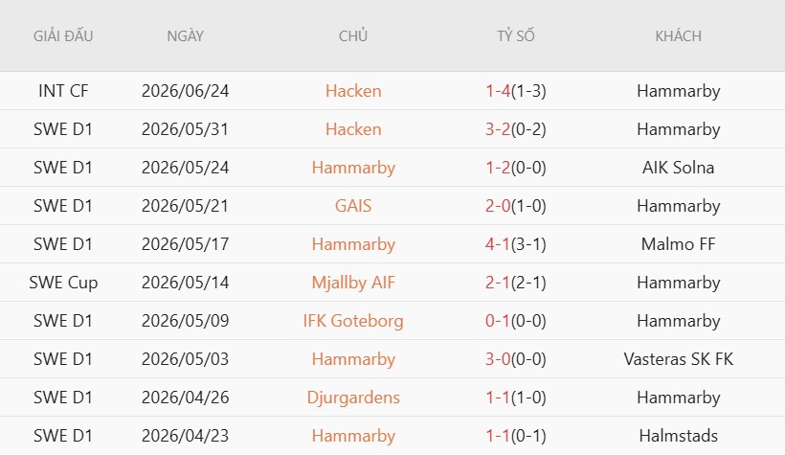Select SWE Cup league cell
This screenshot has width=785, height=455.
(x=63, y=283)
